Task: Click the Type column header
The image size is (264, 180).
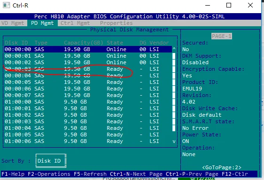Action: pyautogui.click(x=41, y=43)
